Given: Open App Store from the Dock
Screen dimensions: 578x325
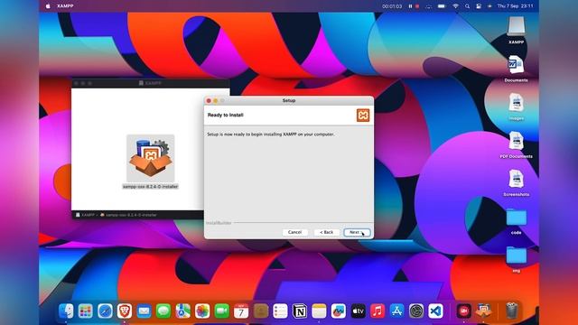Looking at the screenshot, I should (x=397, y=311).
